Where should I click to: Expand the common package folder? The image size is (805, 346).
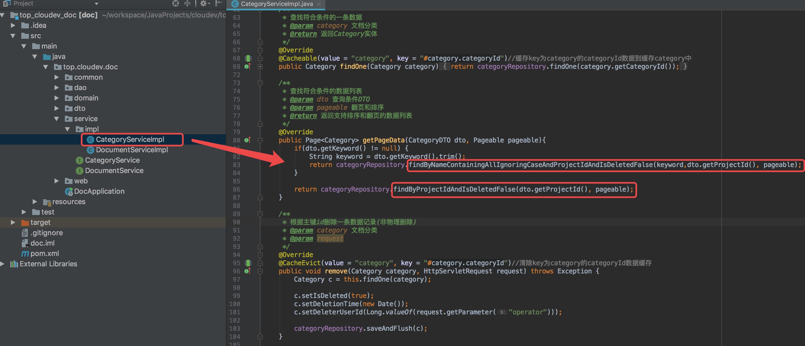[x=56, y=77]
